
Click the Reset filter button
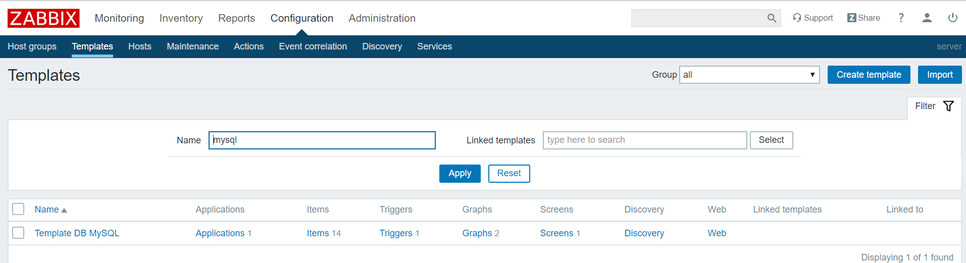pos(509,173)
